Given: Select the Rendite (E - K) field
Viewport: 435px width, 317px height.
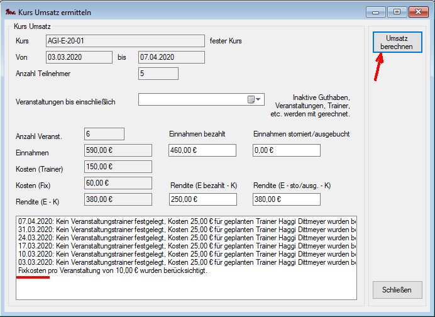Looking at the screenshot, I should pyautogui.click(x=118, y=199).
